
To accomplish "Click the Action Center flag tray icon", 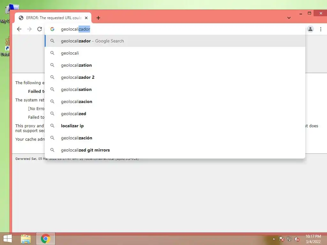I will point(281,239).
